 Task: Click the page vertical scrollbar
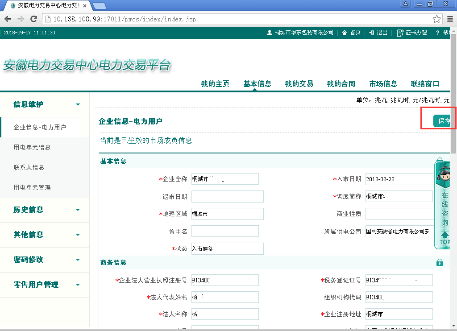(453, 134)
